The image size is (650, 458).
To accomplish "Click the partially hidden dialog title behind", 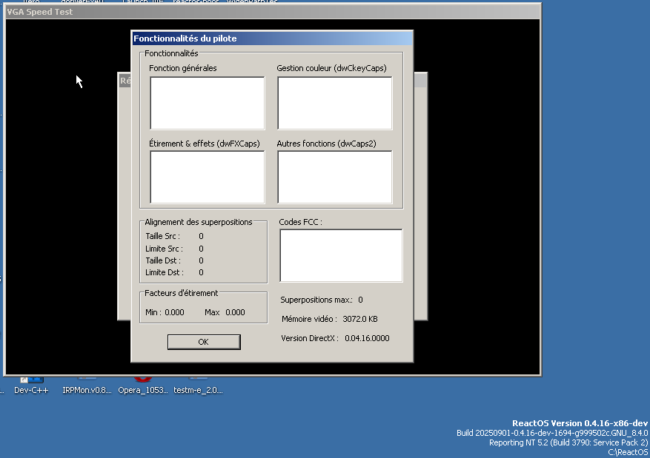I will pos(124,81).
